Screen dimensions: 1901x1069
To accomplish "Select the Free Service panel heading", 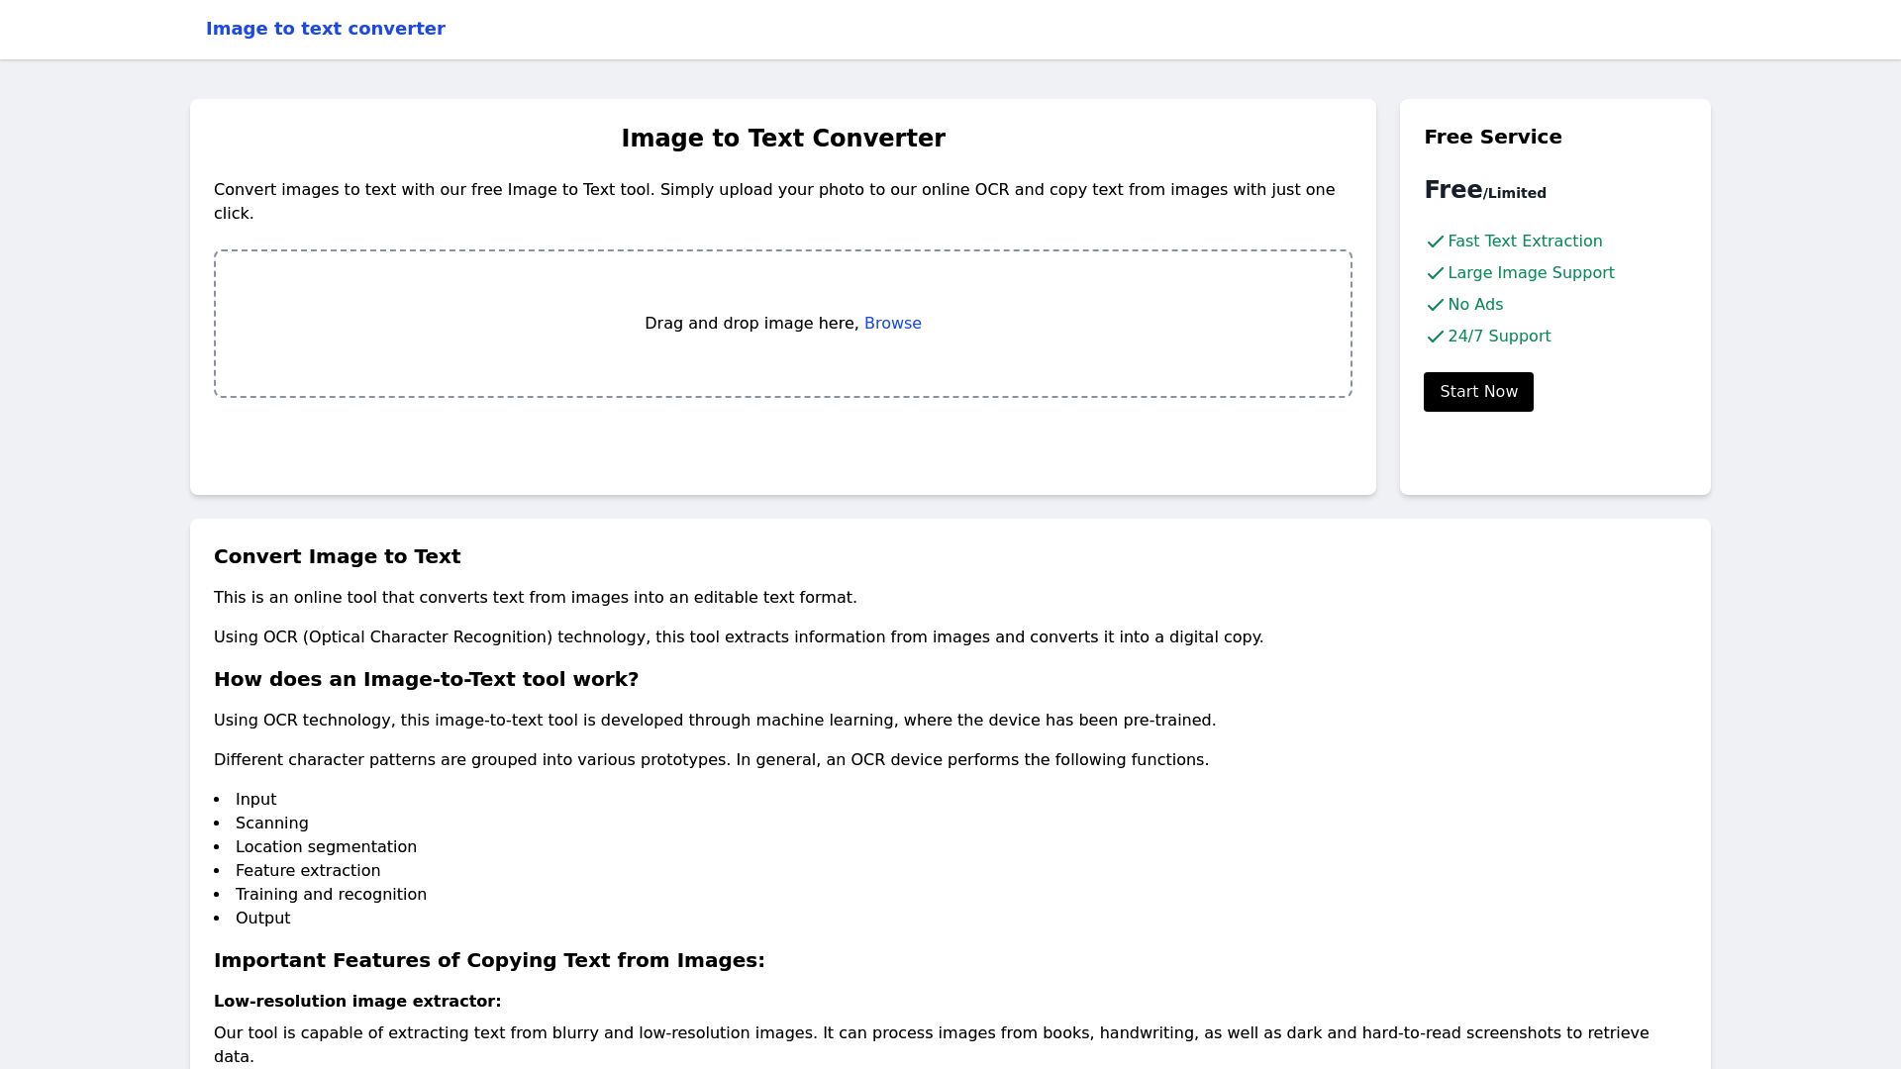I will (x=1492, y=137).
